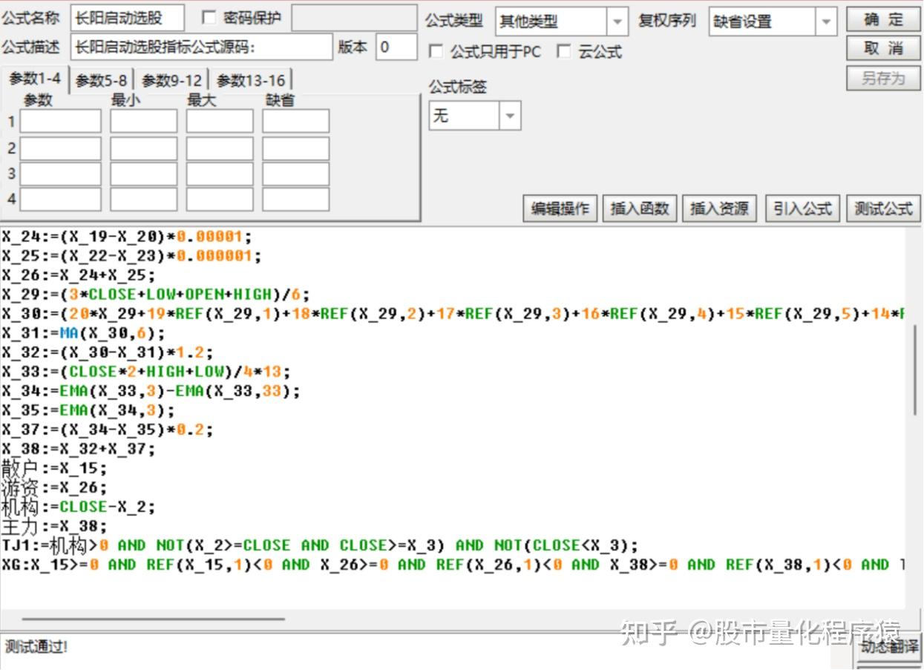Click the 公式名称 field containing 长阳启动选股

(x=128, y=19)
